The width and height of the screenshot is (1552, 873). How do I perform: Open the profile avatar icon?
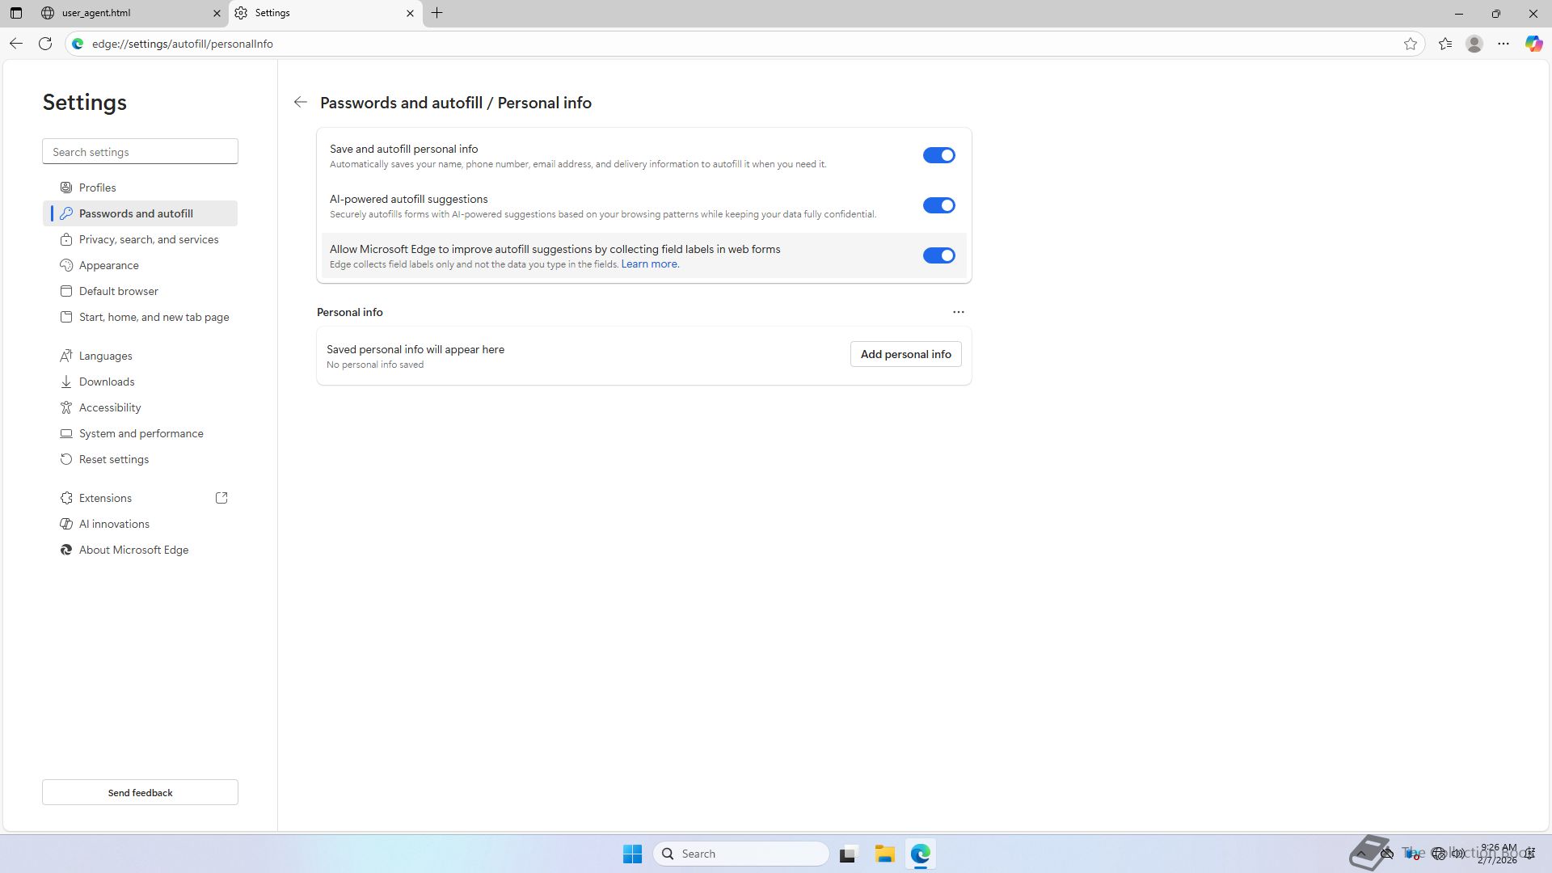tap(1474, 44)
